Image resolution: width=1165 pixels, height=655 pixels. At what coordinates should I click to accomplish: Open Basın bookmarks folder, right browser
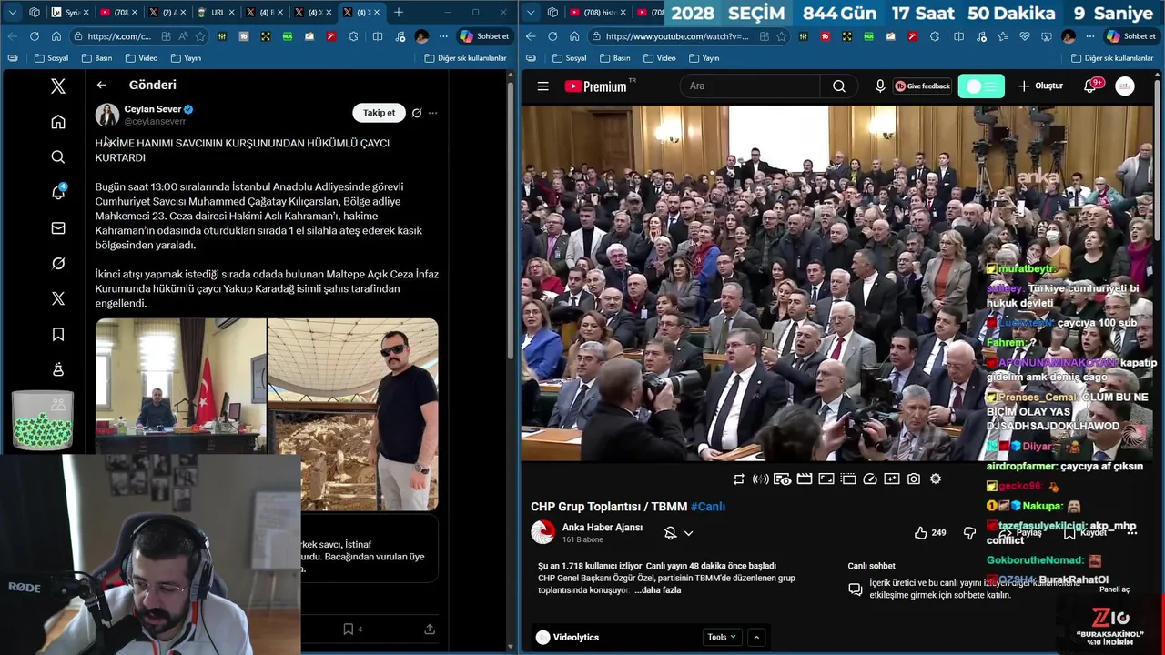(614, 58)
